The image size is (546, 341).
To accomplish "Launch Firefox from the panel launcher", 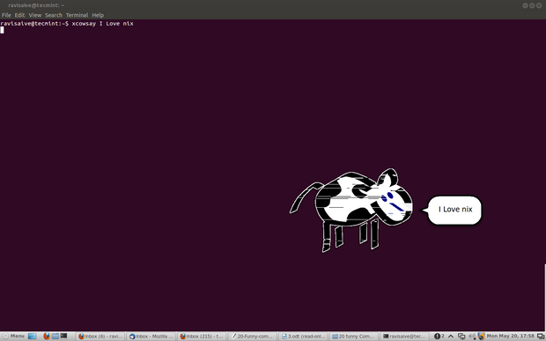I will tap(47, 336).
